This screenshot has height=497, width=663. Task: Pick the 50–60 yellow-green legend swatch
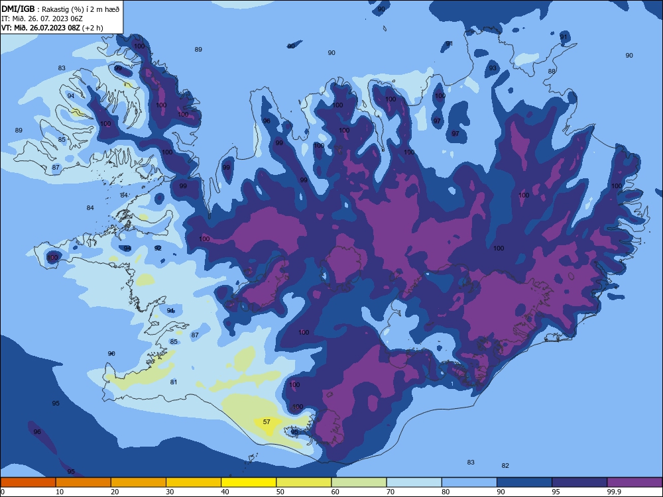point(304,482)
